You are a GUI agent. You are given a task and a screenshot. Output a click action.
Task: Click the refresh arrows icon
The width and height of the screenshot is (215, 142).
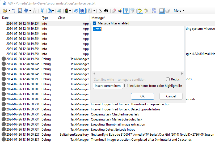point(76,11)
